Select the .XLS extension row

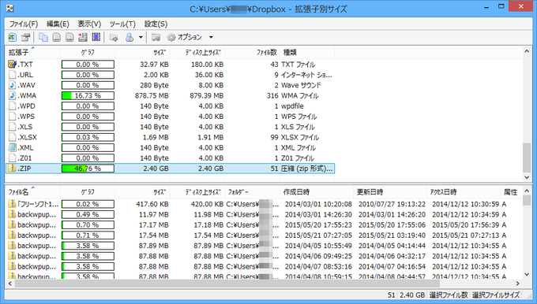[171, 127]
